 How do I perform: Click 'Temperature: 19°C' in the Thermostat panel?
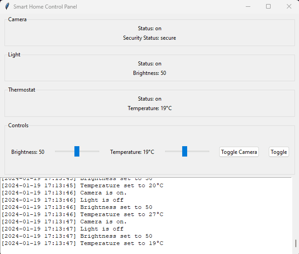[x=150, y=108]
